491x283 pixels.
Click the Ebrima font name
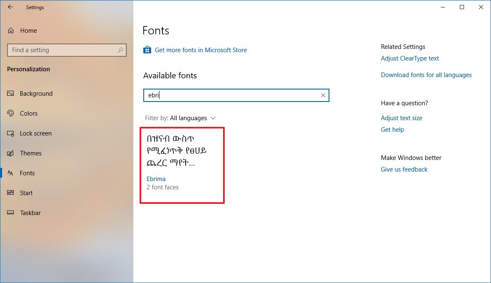156,179
